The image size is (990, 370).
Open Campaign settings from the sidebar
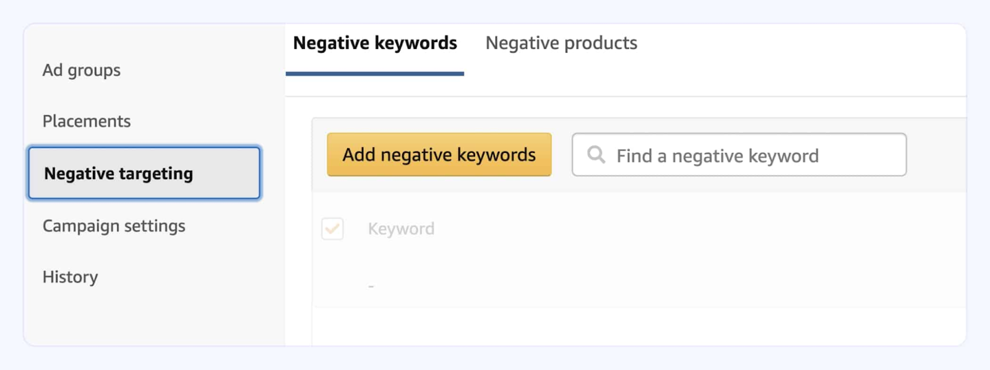(114, 226)
